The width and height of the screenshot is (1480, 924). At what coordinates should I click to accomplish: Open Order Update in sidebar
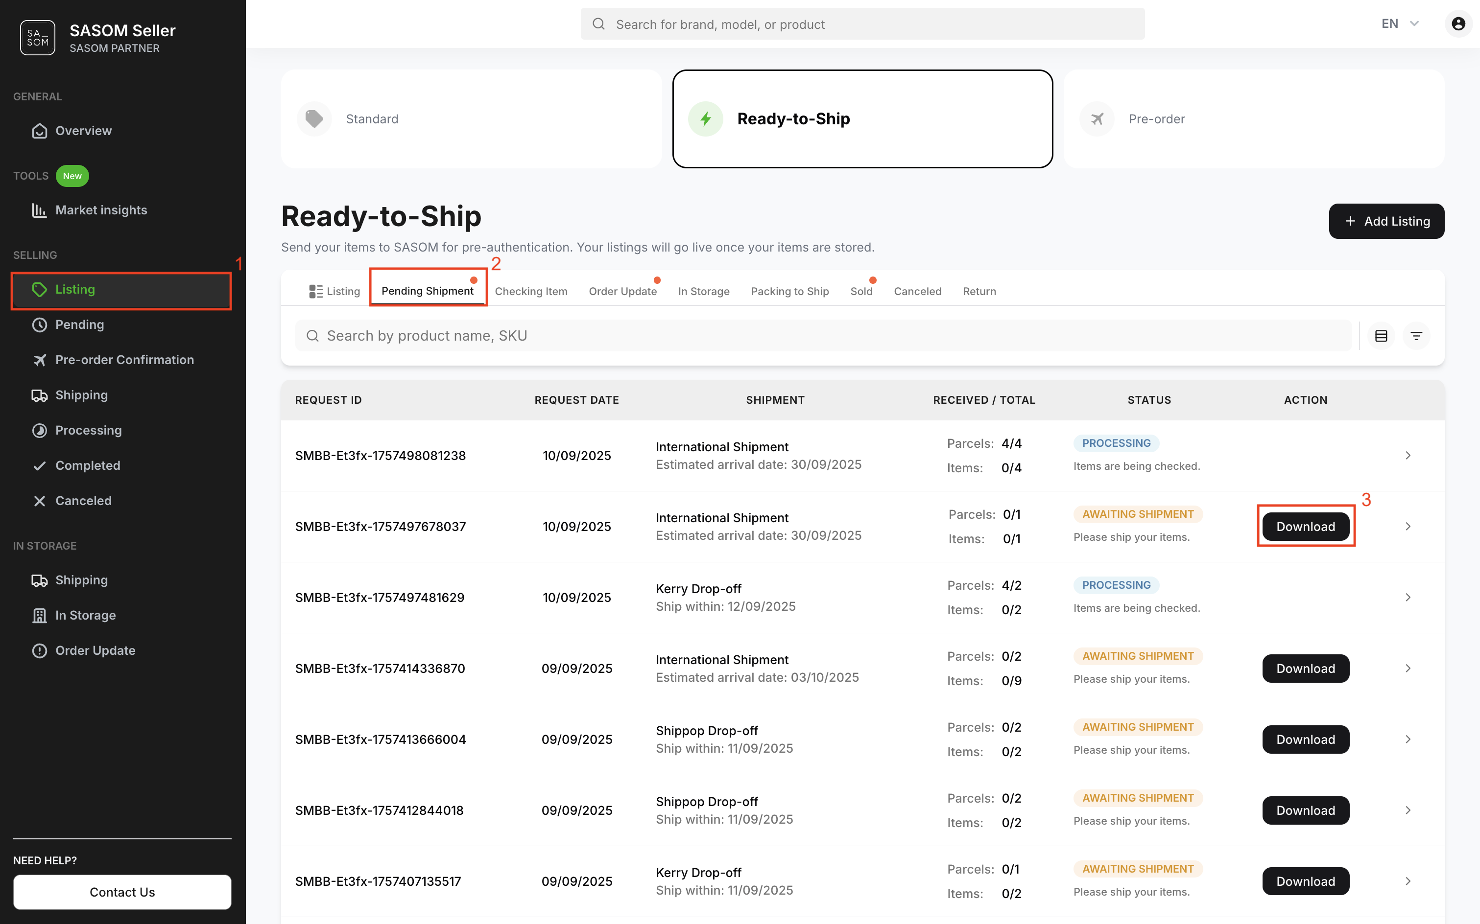click(95, 650)
